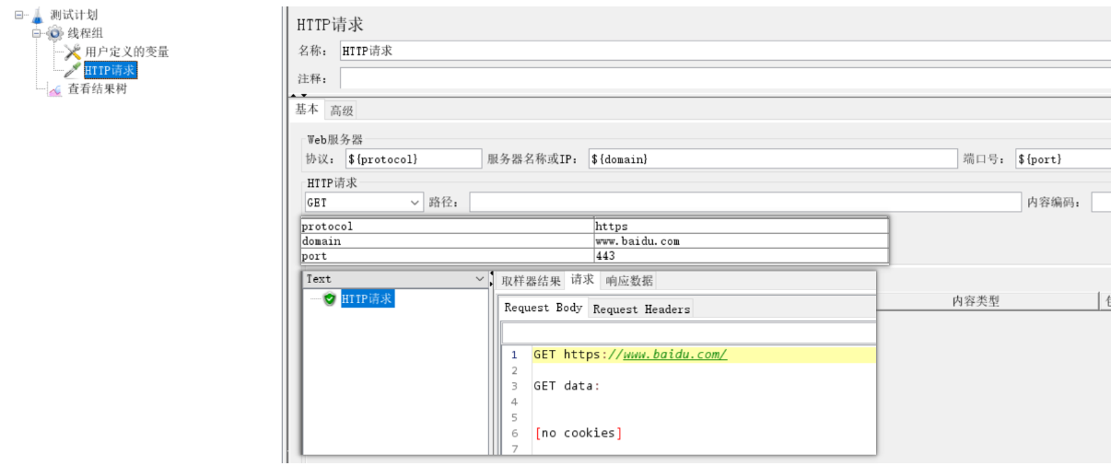Click the green shield success icon
Viewport: 1111px width, 466px height.
click(x=330, y=299)
